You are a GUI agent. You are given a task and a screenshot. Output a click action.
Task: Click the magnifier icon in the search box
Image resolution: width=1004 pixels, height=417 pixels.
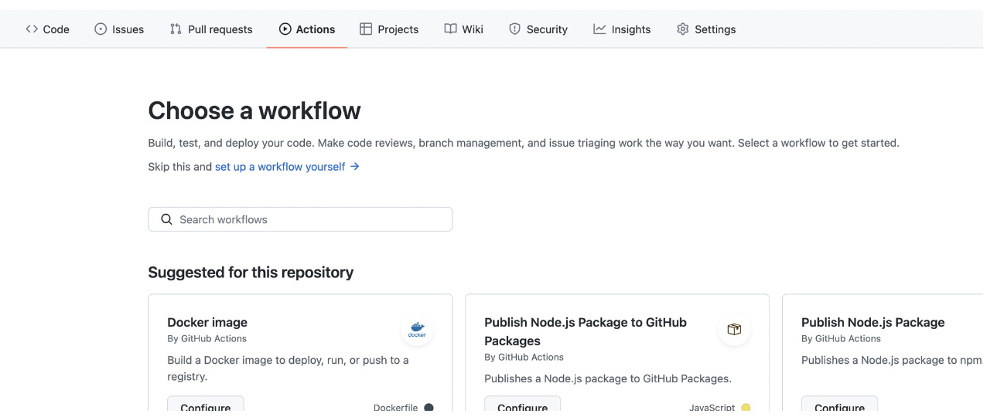tap(166, 219)
